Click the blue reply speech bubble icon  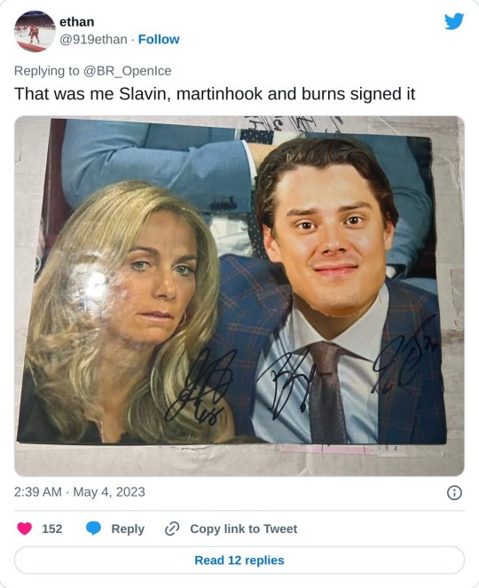[x=93, y=529]
